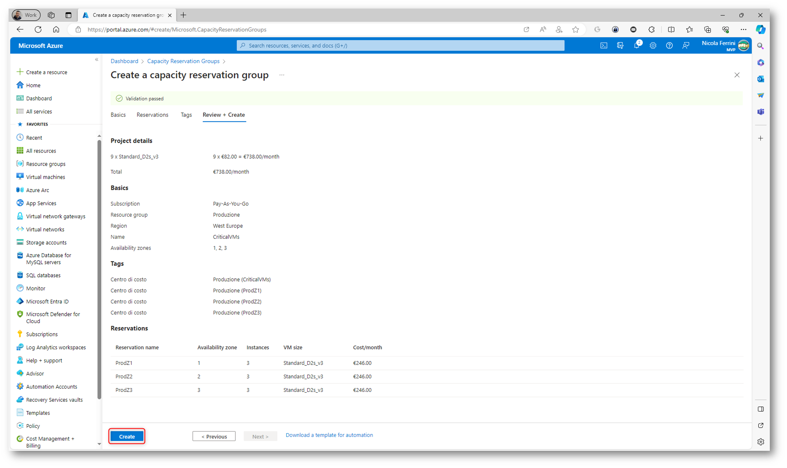The height and width of the screenshot is (468, 787).
Task: Open Azure Cloud Shell icon
Action: coord(604,46)
